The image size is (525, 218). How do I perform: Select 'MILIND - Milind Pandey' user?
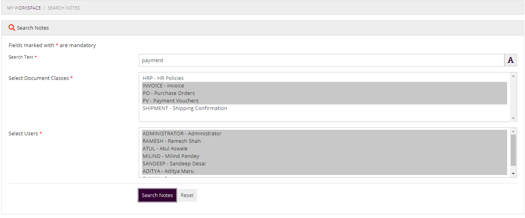[324, 156]
